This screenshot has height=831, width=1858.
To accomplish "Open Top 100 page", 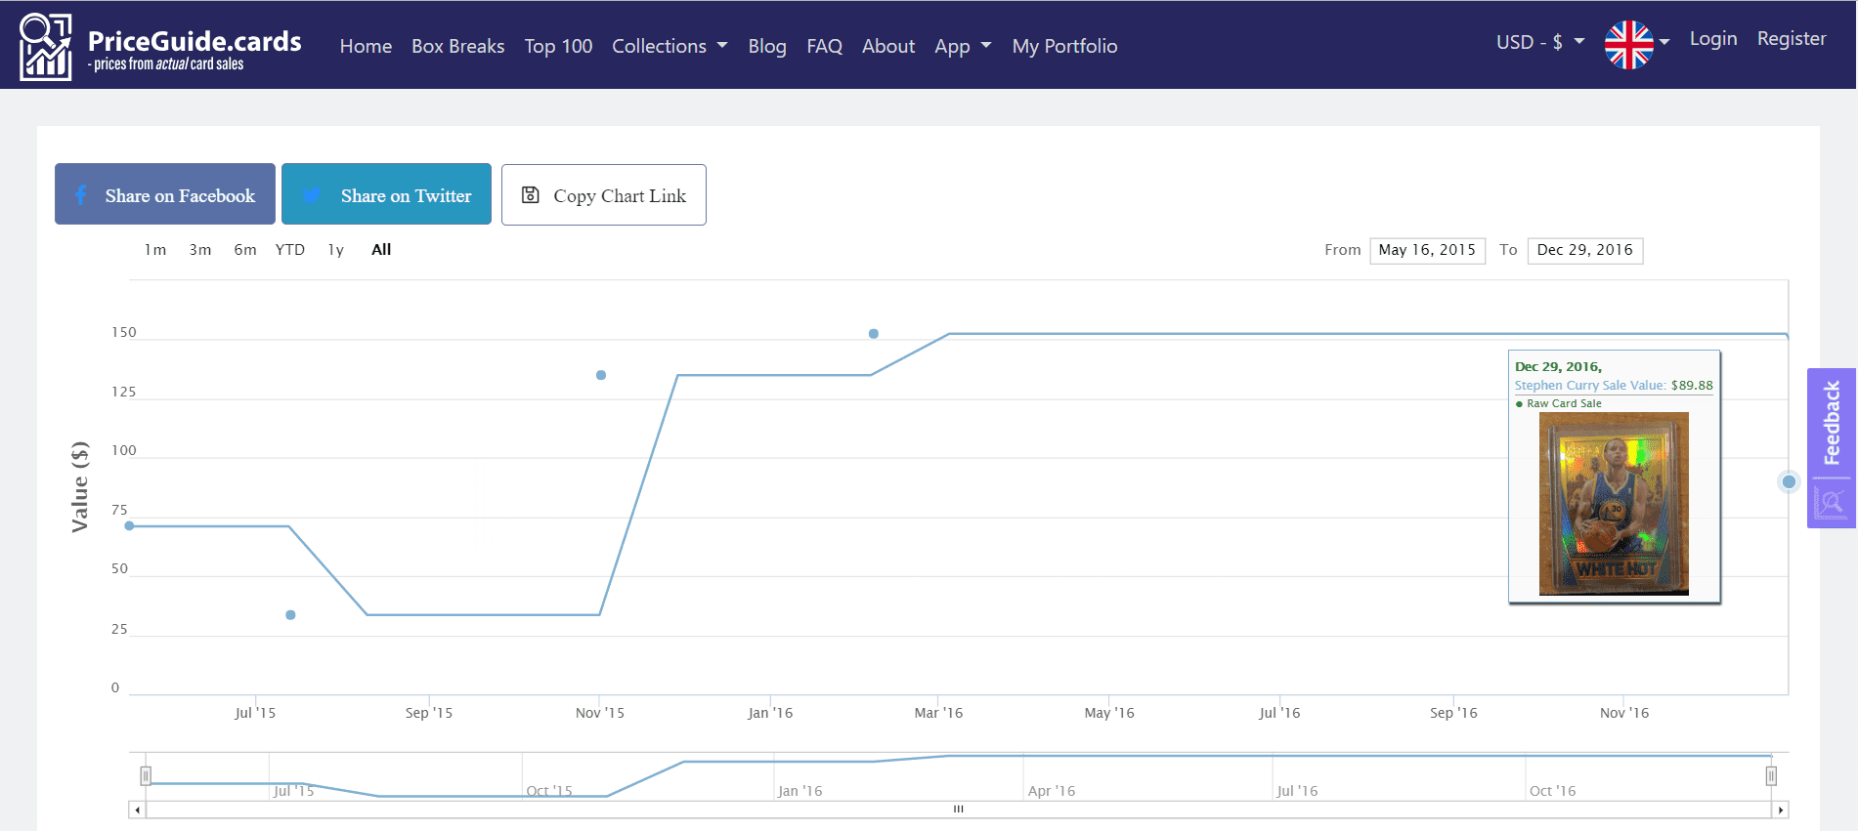I will 558,46.
